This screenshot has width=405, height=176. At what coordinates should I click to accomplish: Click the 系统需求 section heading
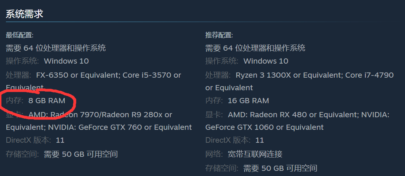coord(24,14)
